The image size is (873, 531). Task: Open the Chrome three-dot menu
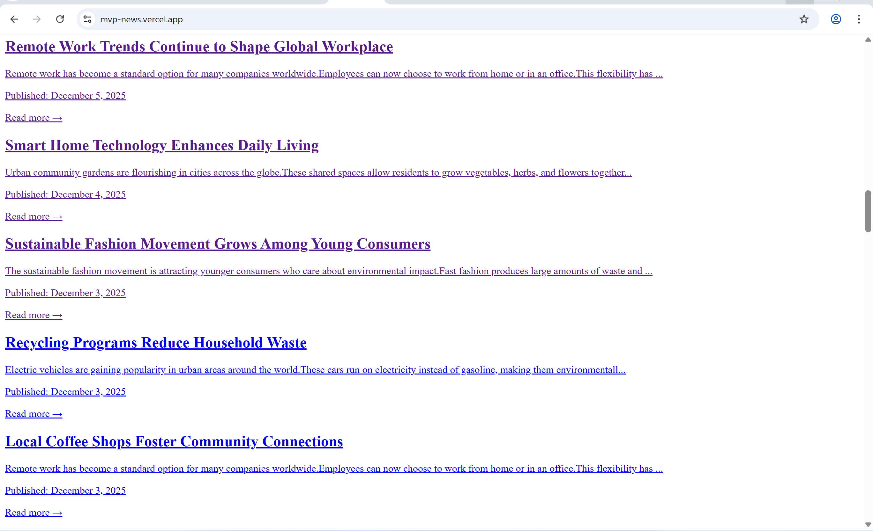pyautogui.click(x=859, y=19)
